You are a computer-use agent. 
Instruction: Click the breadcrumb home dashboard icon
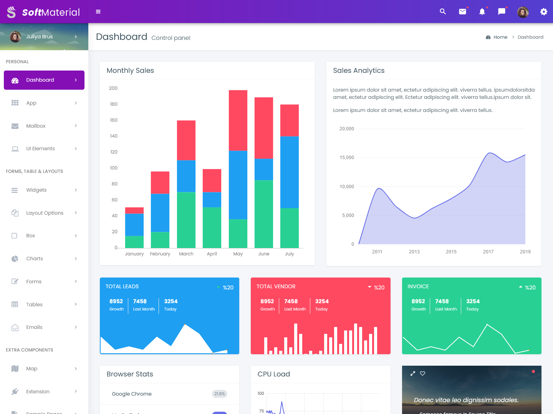pyautogui.click(x=488, y=37)
